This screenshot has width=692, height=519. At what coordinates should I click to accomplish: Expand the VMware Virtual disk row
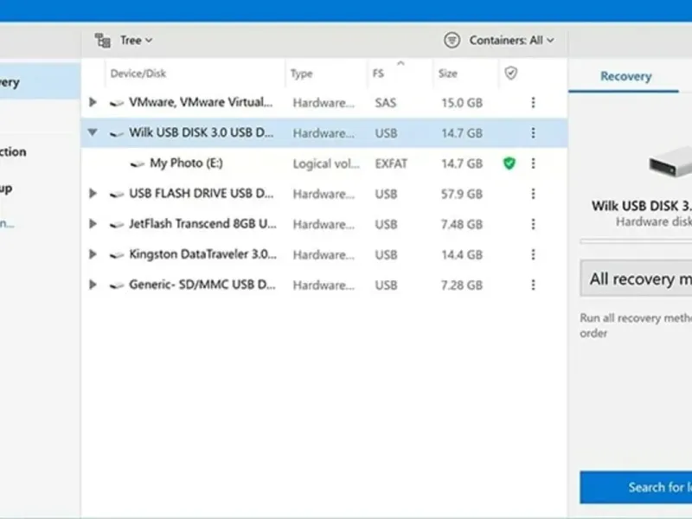pyautogui.click(x=93, y=102)
